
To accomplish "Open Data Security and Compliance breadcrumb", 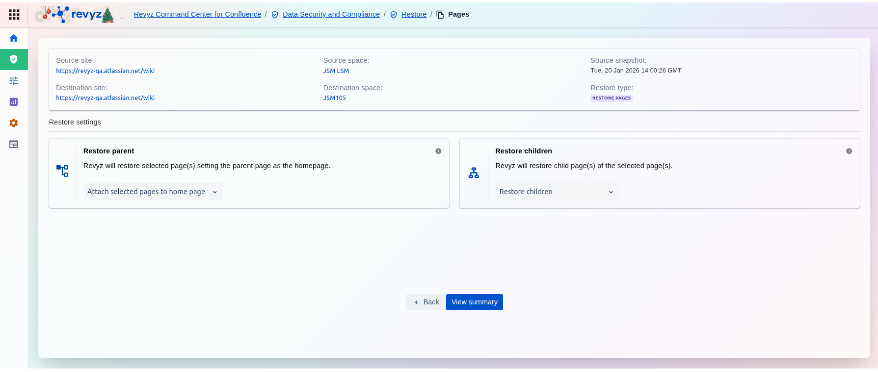I will pos(331,14).
